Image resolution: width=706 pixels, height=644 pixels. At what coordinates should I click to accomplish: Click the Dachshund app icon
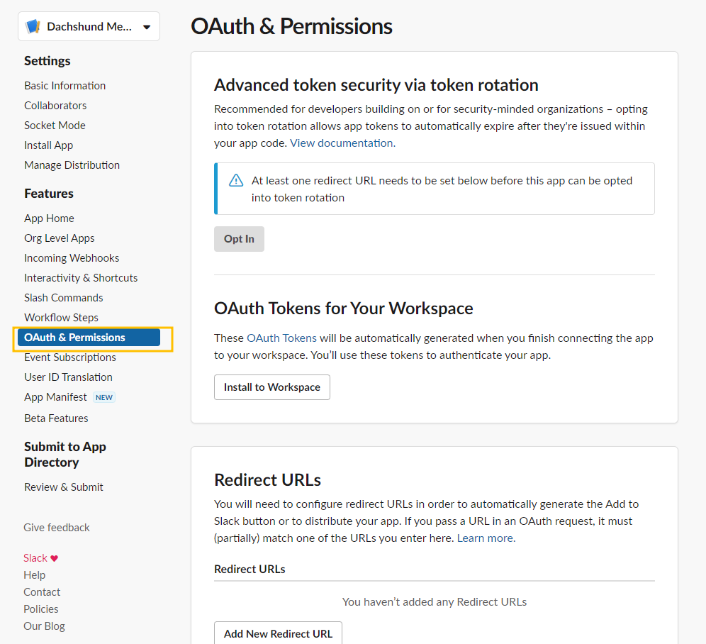point(33,26)
